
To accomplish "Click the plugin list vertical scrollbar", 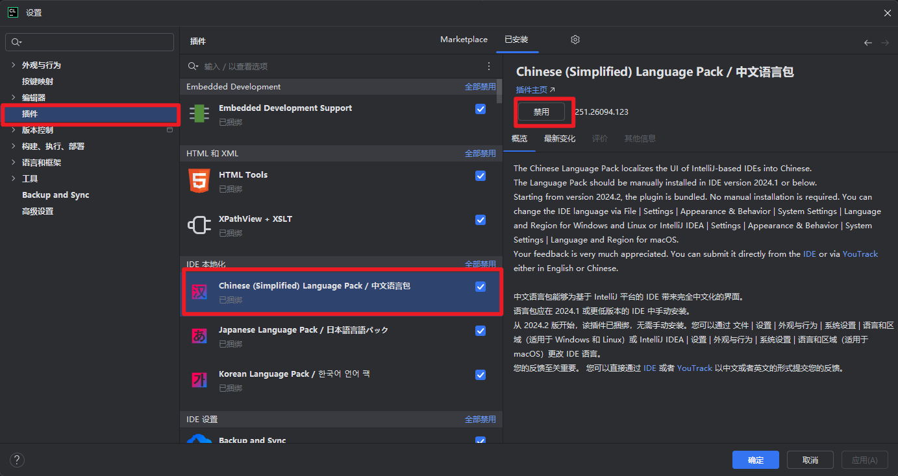I will tap(499, 91).
